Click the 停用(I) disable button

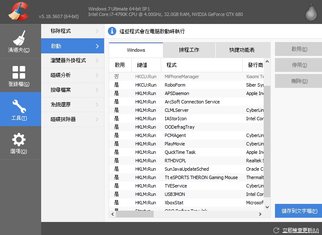[299, 65]
